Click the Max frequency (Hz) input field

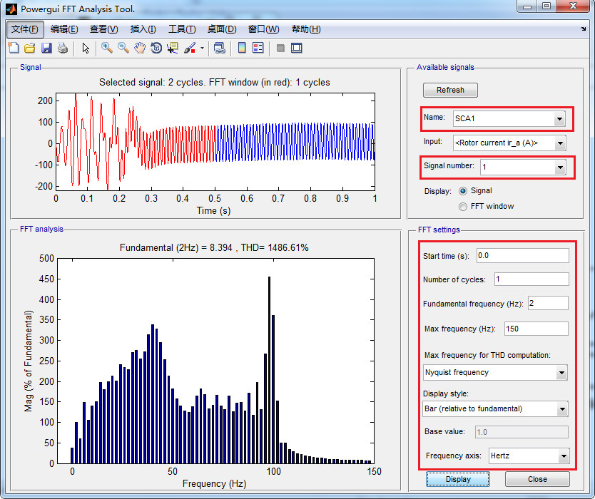click(536, 329)
